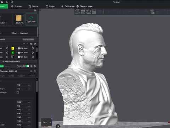Image resolution: width=170 pixels, height=128 pixels.
Task: Click the Add cube primitive toolbar icon
Action: (x=77, y=12)
